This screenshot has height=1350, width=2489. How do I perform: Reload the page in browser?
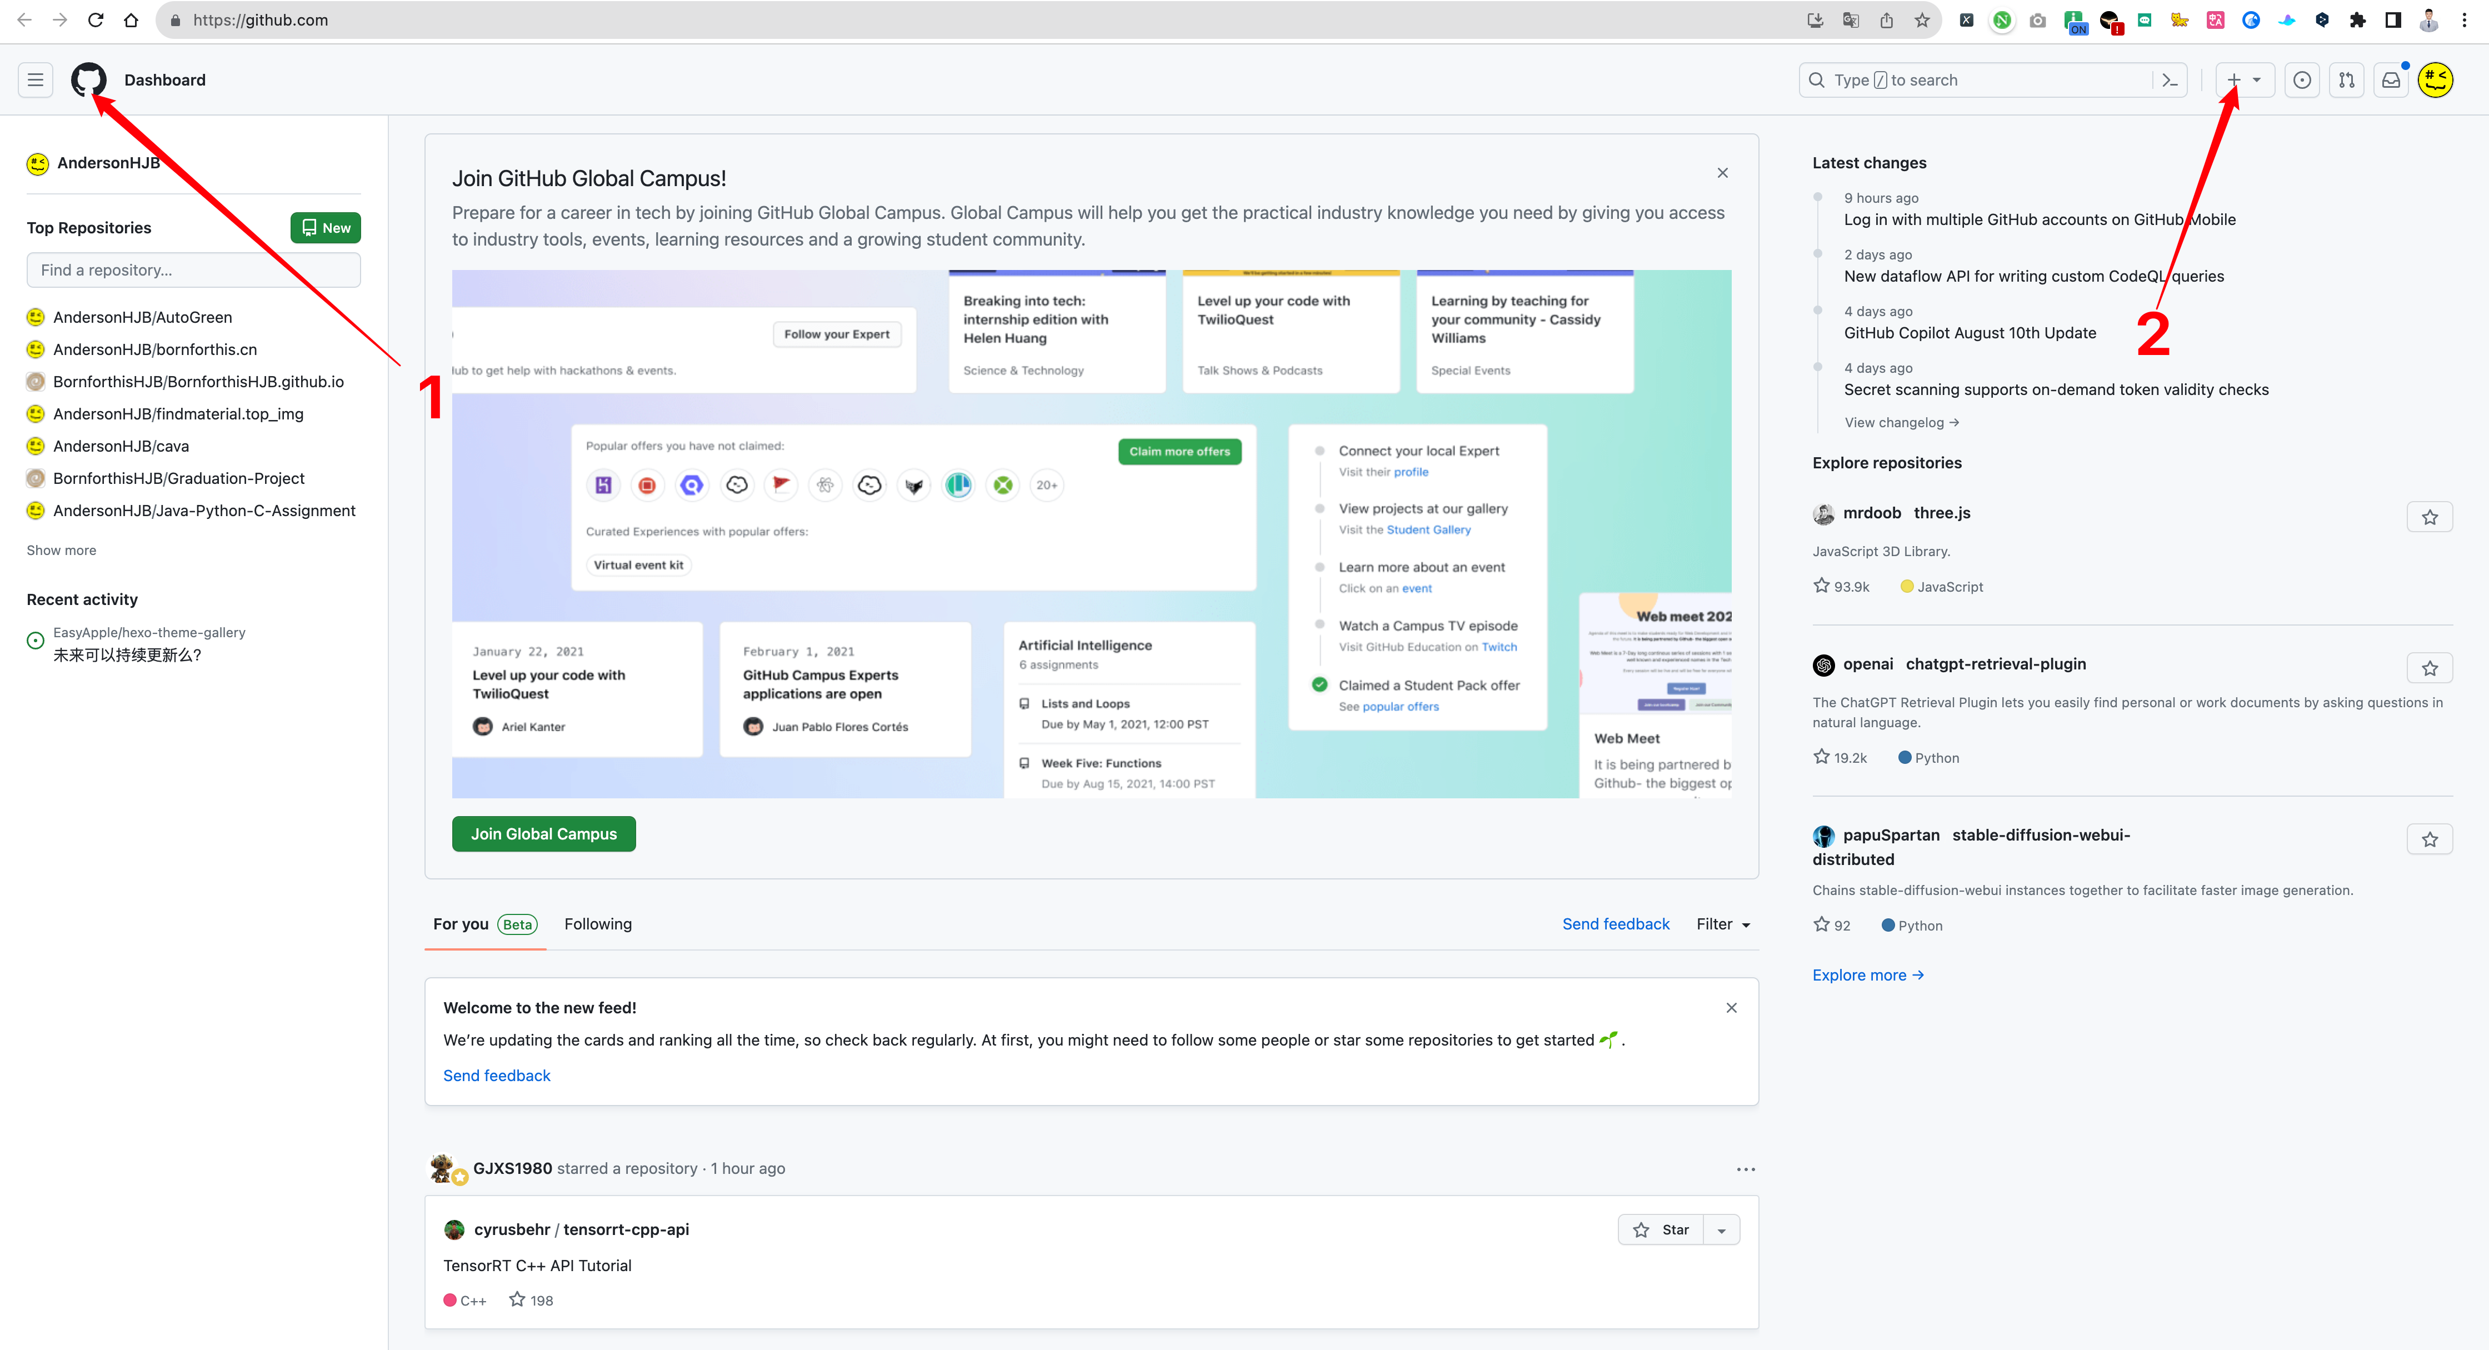[x=96, y=21]
